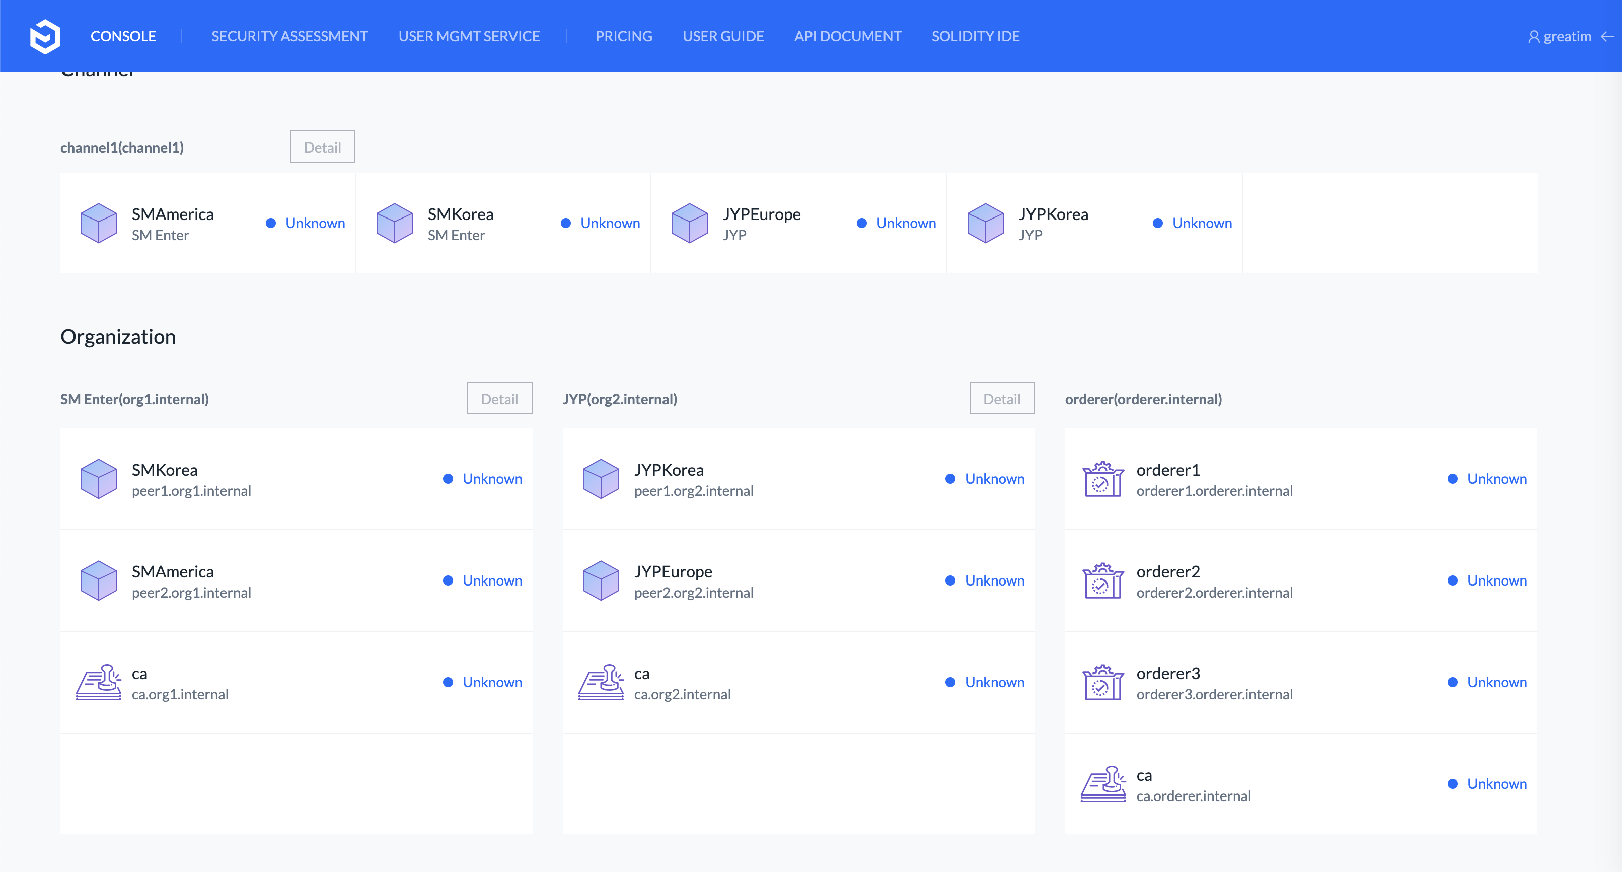
Task: Go to the Solidity IDE menu item
Action: (x=975, y=37)
